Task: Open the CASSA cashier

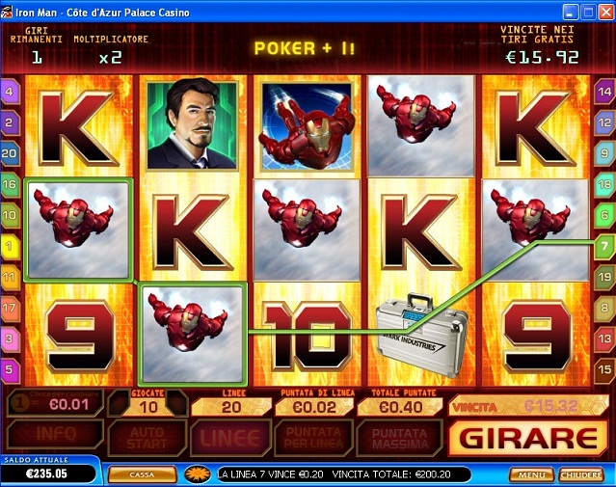Action: (142, 474)
